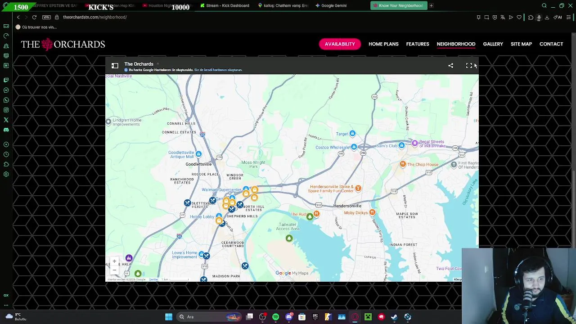
Task: Open Twitch in the Opera GX sidebar
Action: (6, 80)
